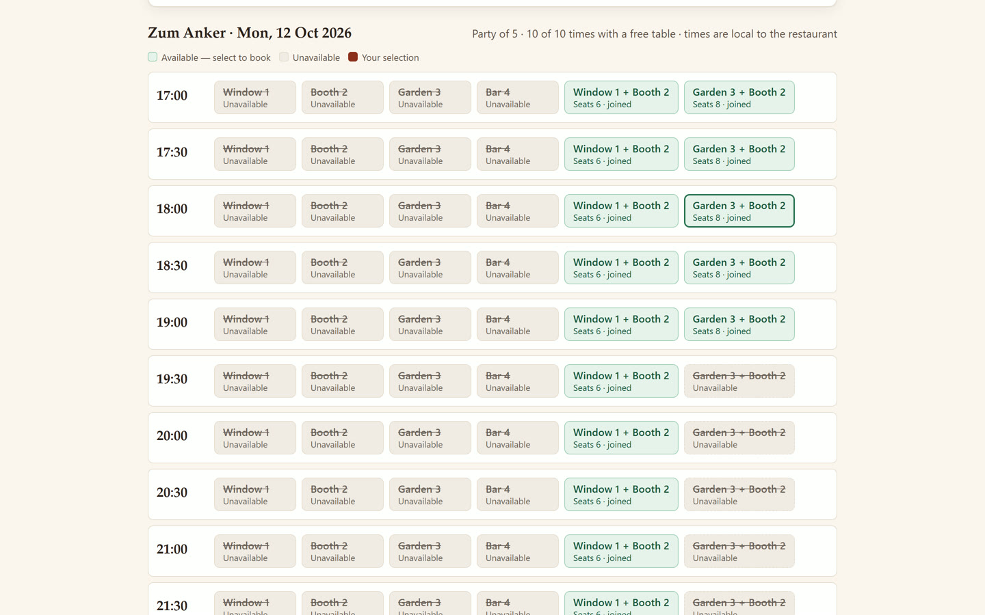
Task: Pick Window 1 + Booth 2 at 19:00
Action: (x=621, y=325)
